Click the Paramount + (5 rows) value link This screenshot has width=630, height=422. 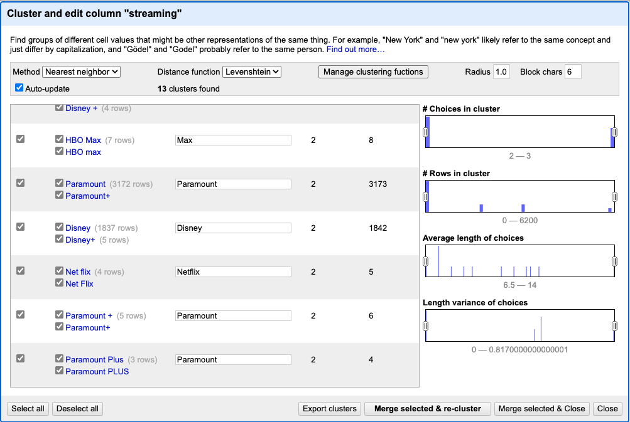[89, 315]
